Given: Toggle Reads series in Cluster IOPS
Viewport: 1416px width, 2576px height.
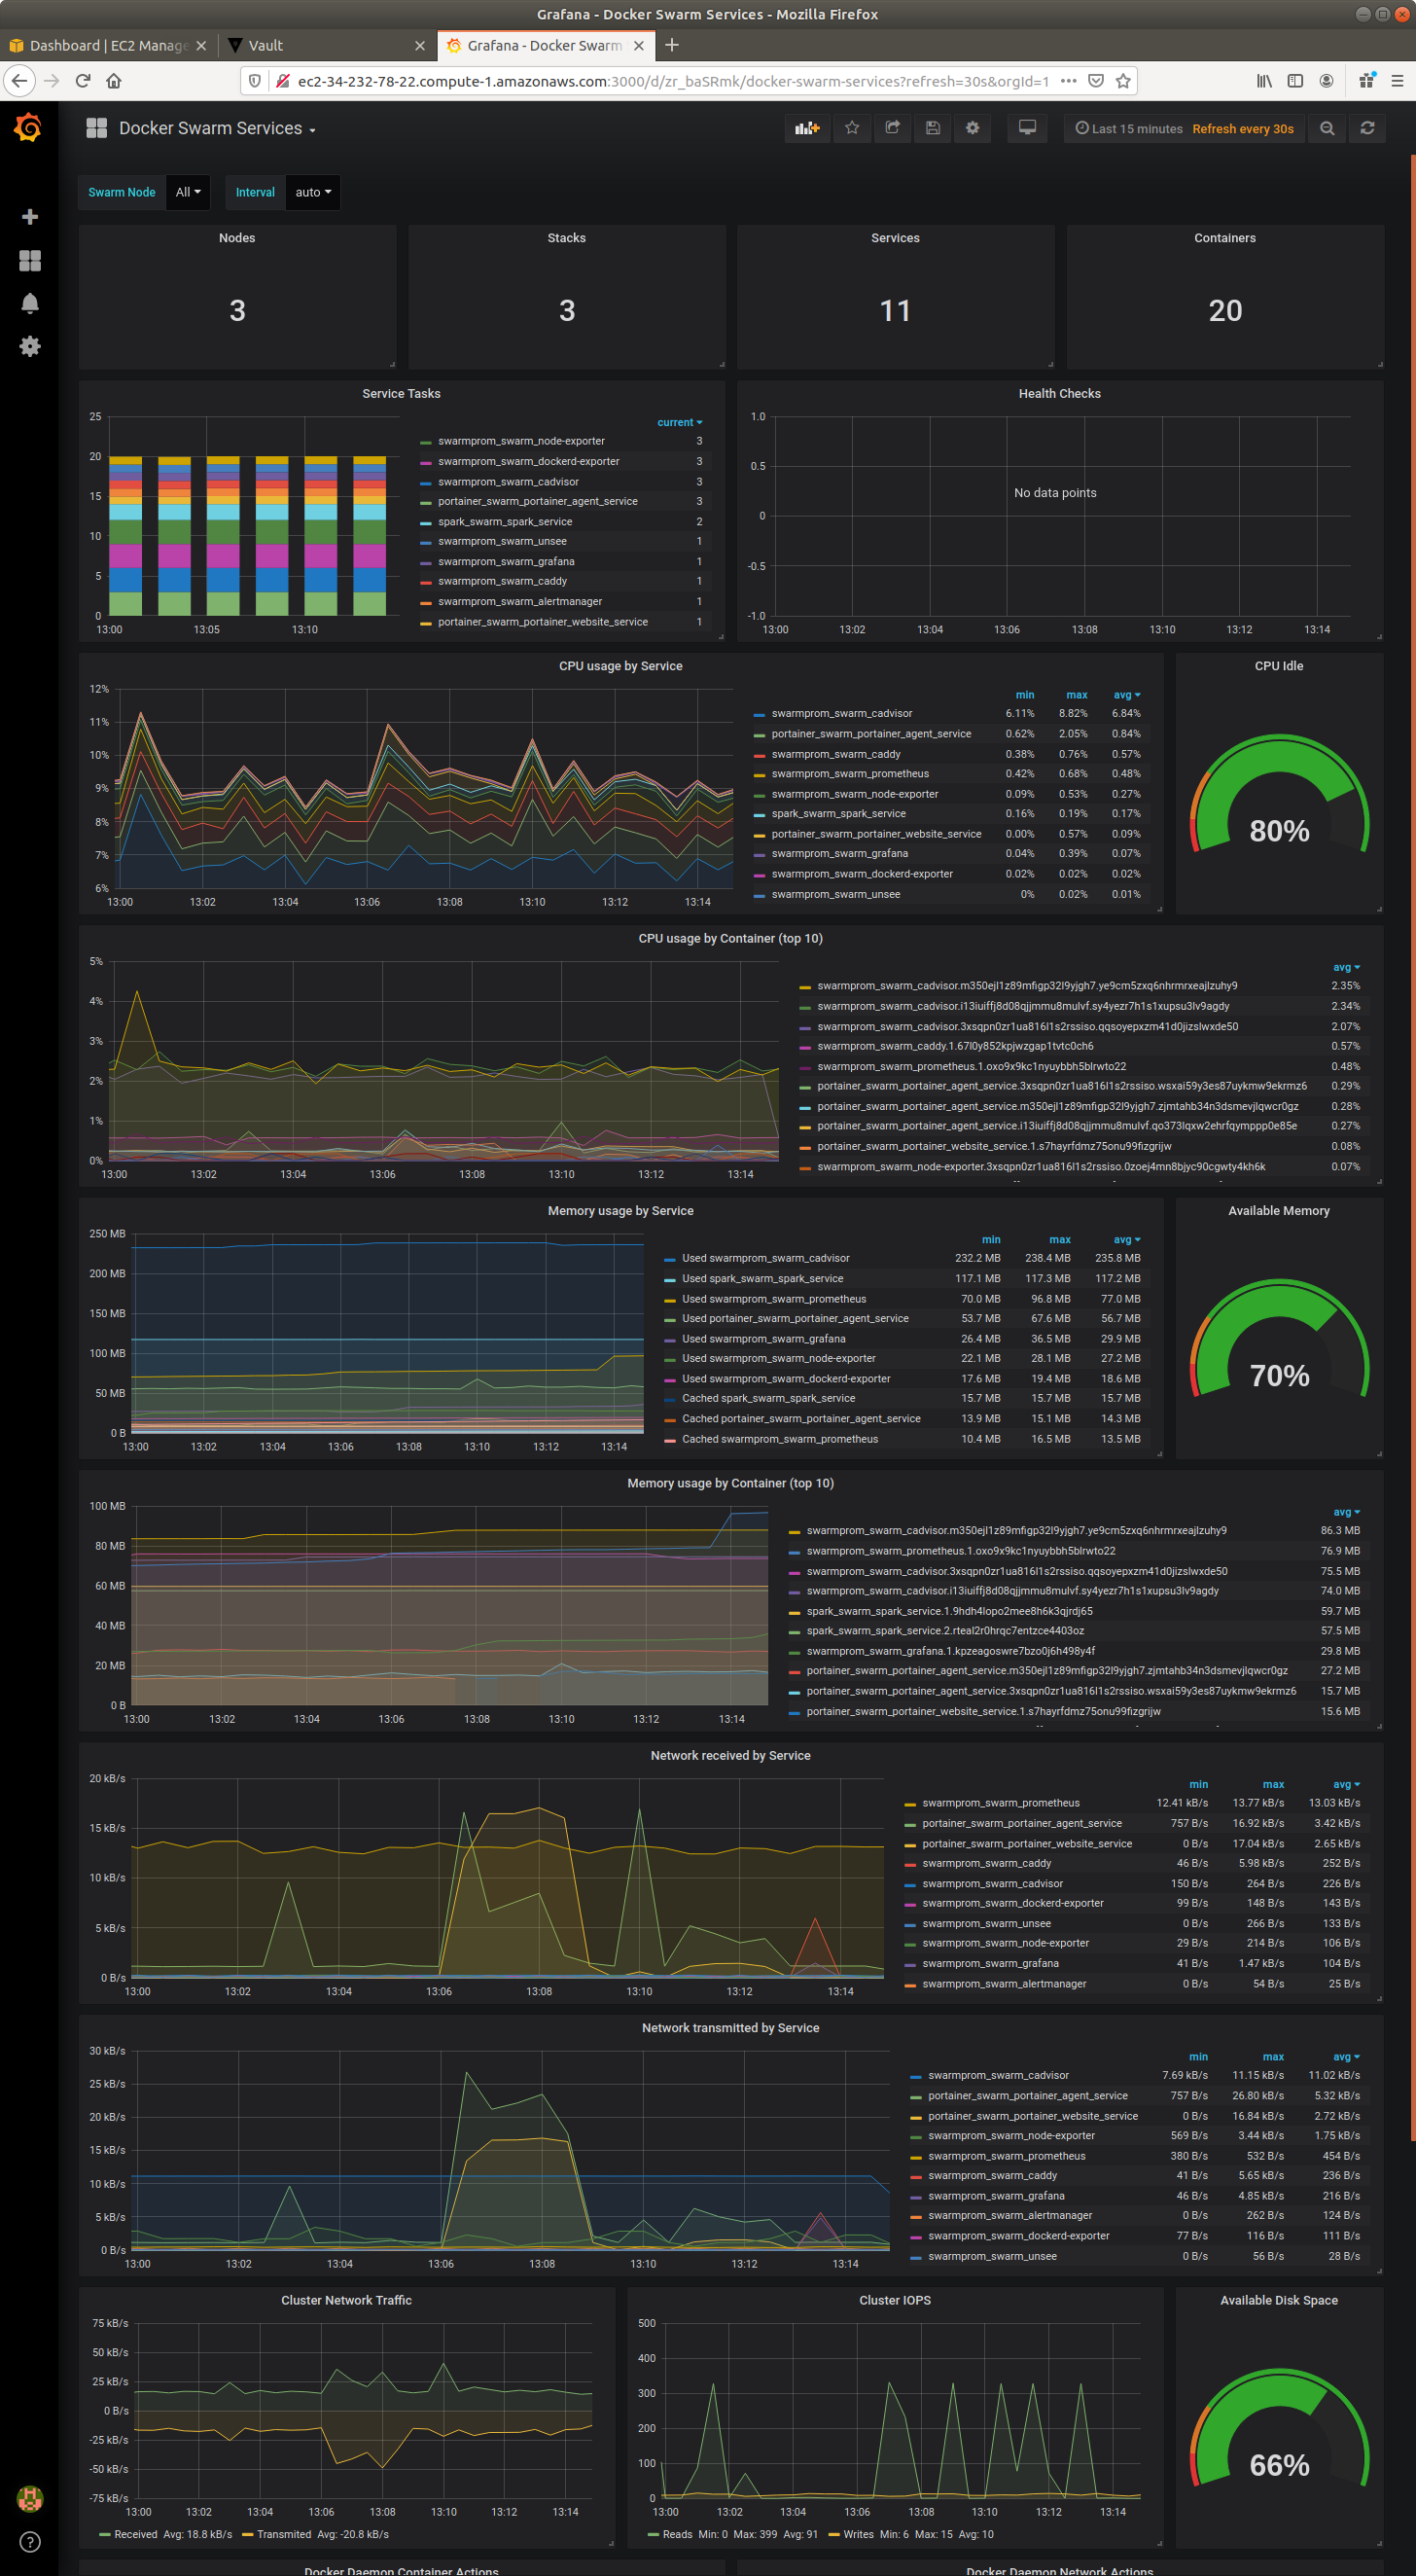Looking at the screenshot, I should [677, 2534].
